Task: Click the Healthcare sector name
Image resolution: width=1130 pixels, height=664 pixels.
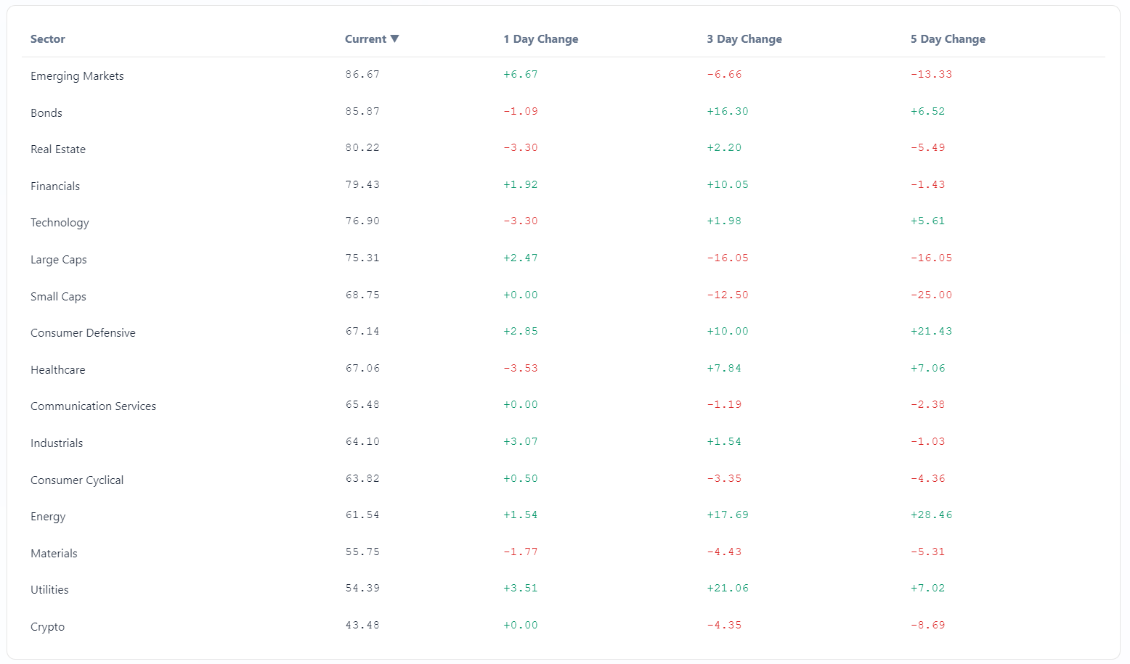Action: tap(58, 370)
